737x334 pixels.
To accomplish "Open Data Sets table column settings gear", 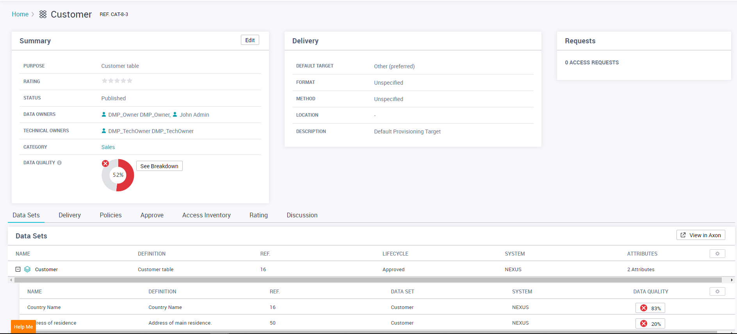I will [717, 254].
